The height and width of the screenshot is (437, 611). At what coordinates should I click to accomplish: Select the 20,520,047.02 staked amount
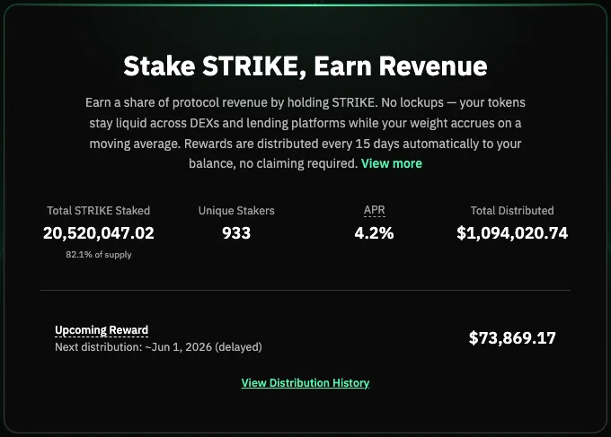(99, 233)
